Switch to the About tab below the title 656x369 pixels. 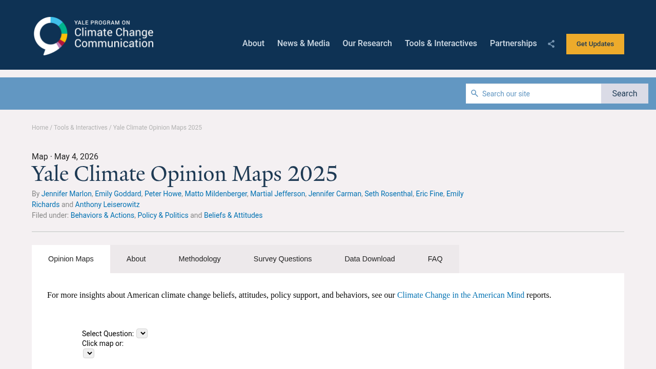[x=136, y=259]
